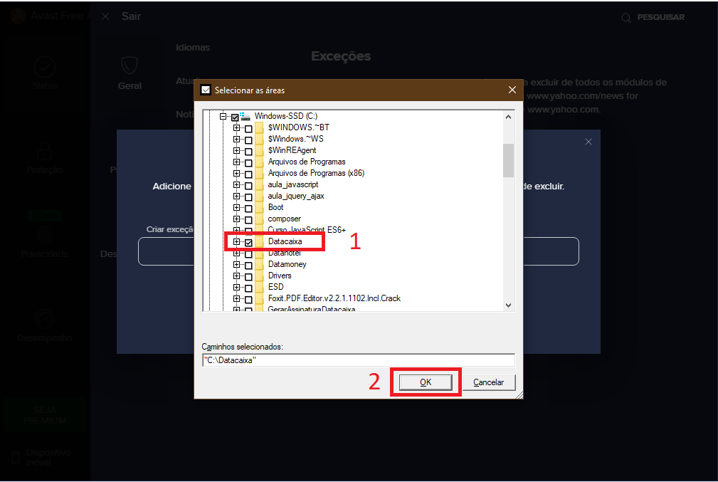Viewport: 718px width, 482px height.
Task: Select the Datamoney folder row
Action: click(x=287, y=264)
